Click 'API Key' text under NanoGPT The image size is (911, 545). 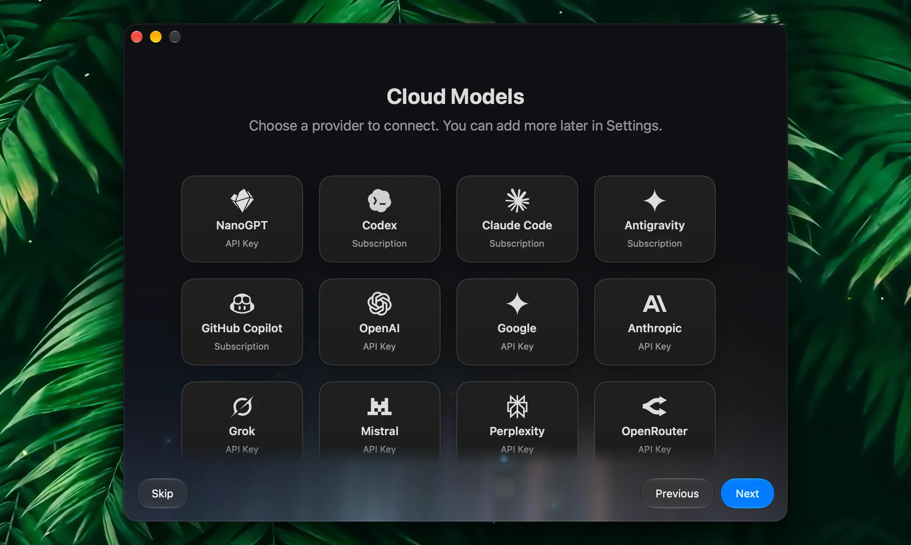tap(242, 243)
